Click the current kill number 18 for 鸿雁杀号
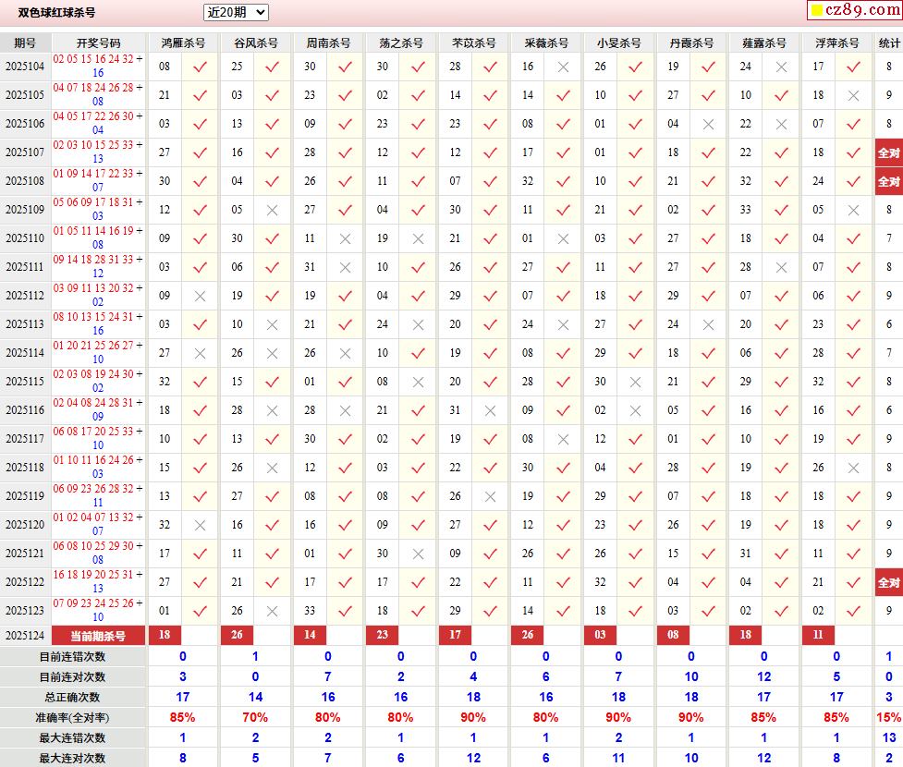Screen dimensions: 903x767 165,636
